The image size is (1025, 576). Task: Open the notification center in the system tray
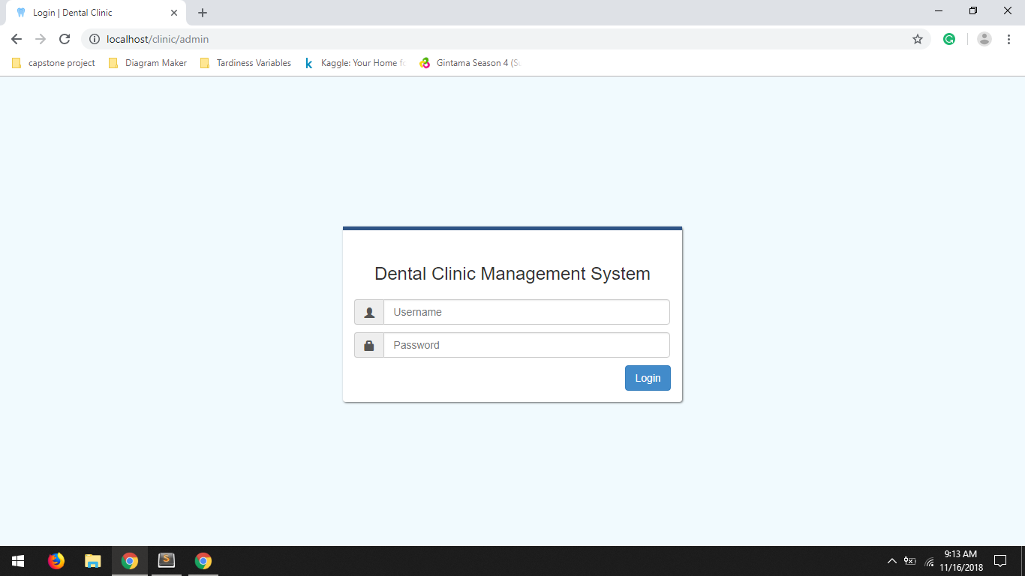(1001, 560)
